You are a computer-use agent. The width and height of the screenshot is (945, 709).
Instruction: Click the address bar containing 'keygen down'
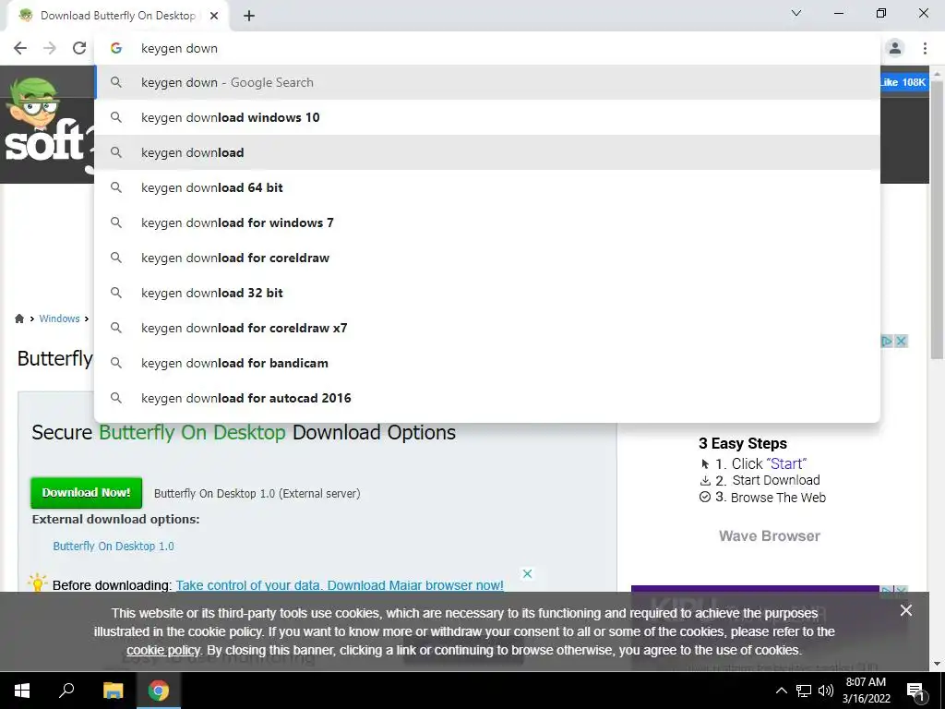[487, 48]
